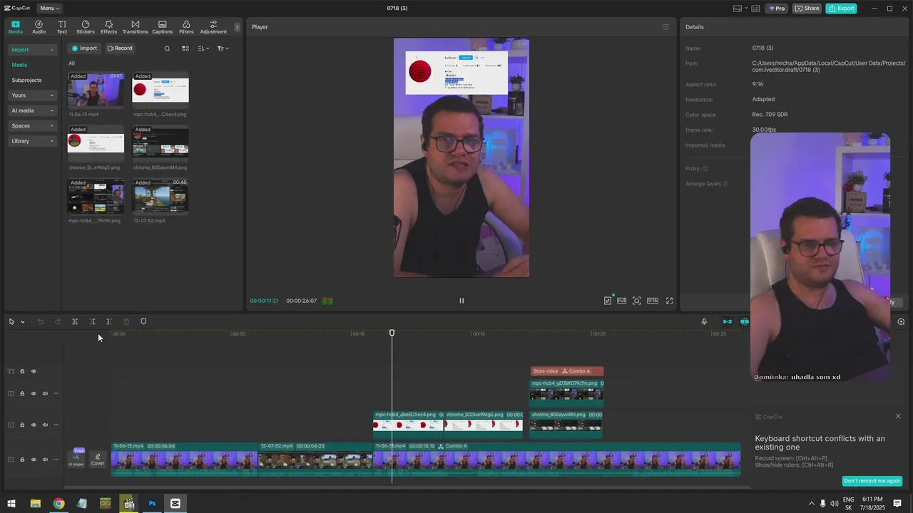Screen dimensions: 913x513
Task: Toggle lock on the text track
Action: click(22, 371)
